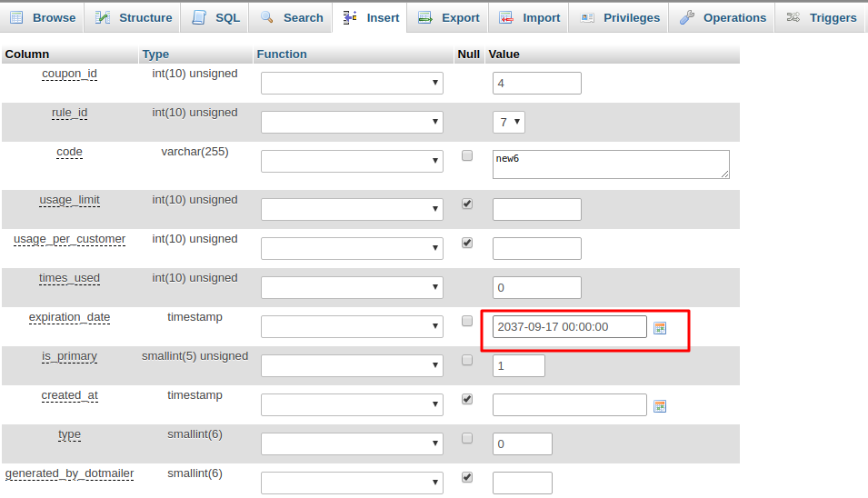The image size is (868, 498).
Task: Click the Operations wrench icon
Action: click(687, 17)
